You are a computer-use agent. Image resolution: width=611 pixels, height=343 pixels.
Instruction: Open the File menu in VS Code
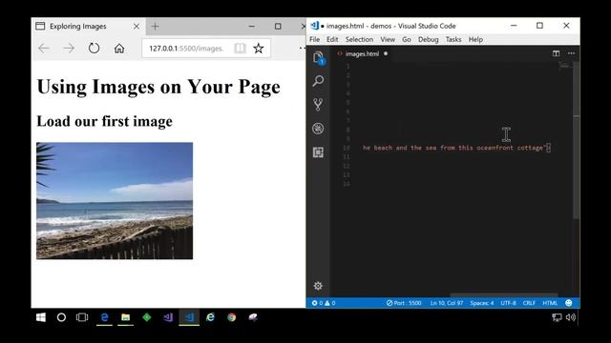[314, 40]
